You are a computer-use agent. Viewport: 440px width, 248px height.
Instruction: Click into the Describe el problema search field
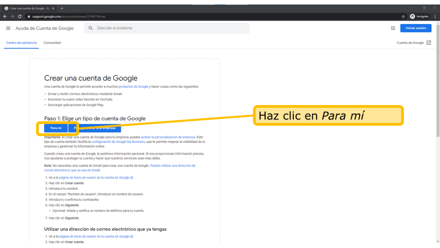(x=167, y=28)
